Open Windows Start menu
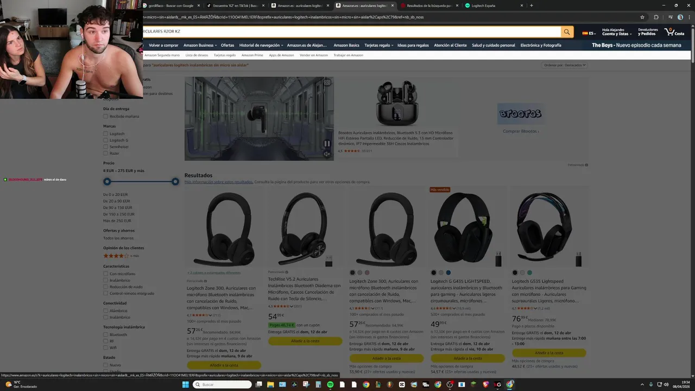The width and height of the screenshot is (695, 391). click(185, 384)
